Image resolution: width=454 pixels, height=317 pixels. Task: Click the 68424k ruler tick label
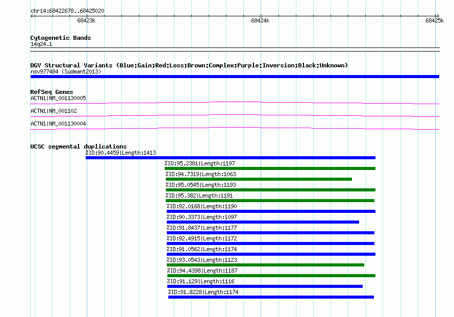pyautogui.click(x=260, y=20)
